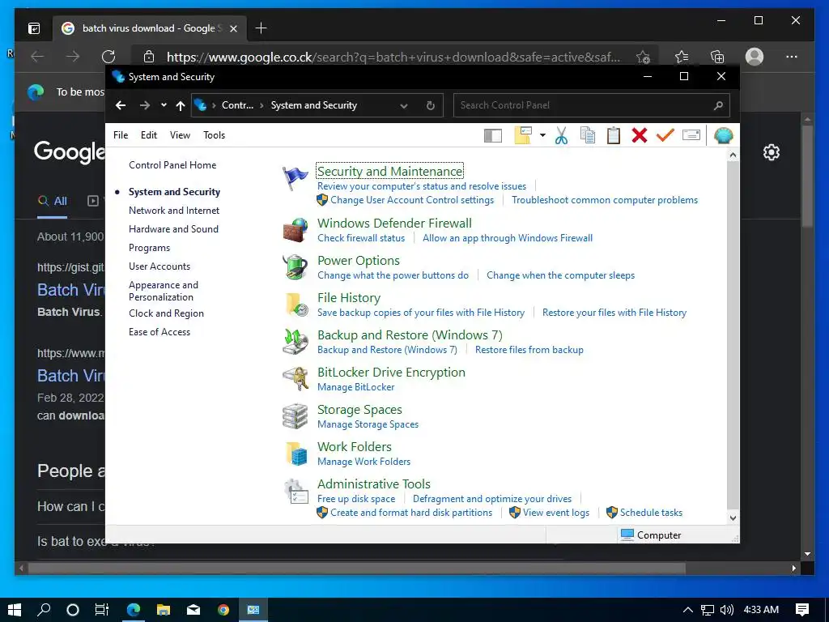829x622 pixels.
Task: Click the Administrative Tools icon
Action: tap(295, 492)
